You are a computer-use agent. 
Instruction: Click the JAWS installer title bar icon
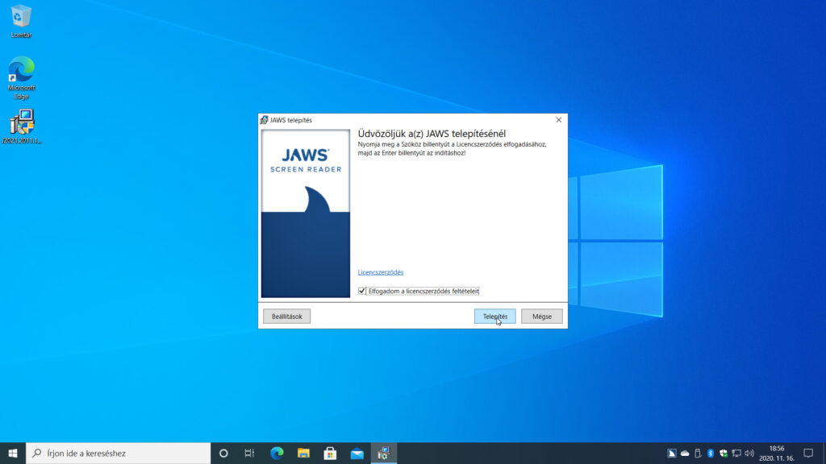(264, 120)
